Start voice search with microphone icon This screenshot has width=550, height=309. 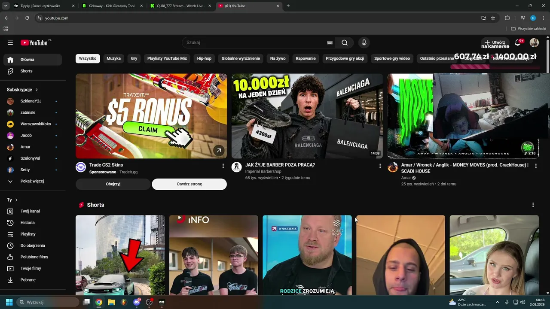[364, 42]
